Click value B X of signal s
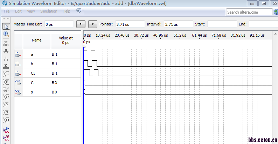 [x=55, y=92]
